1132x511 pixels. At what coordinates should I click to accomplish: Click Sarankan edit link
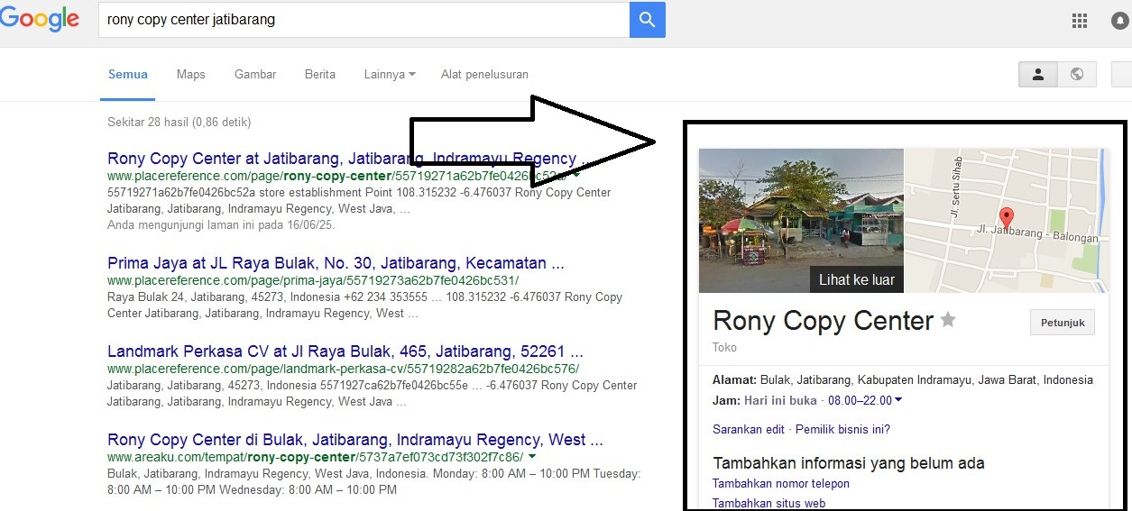(749, 429)
